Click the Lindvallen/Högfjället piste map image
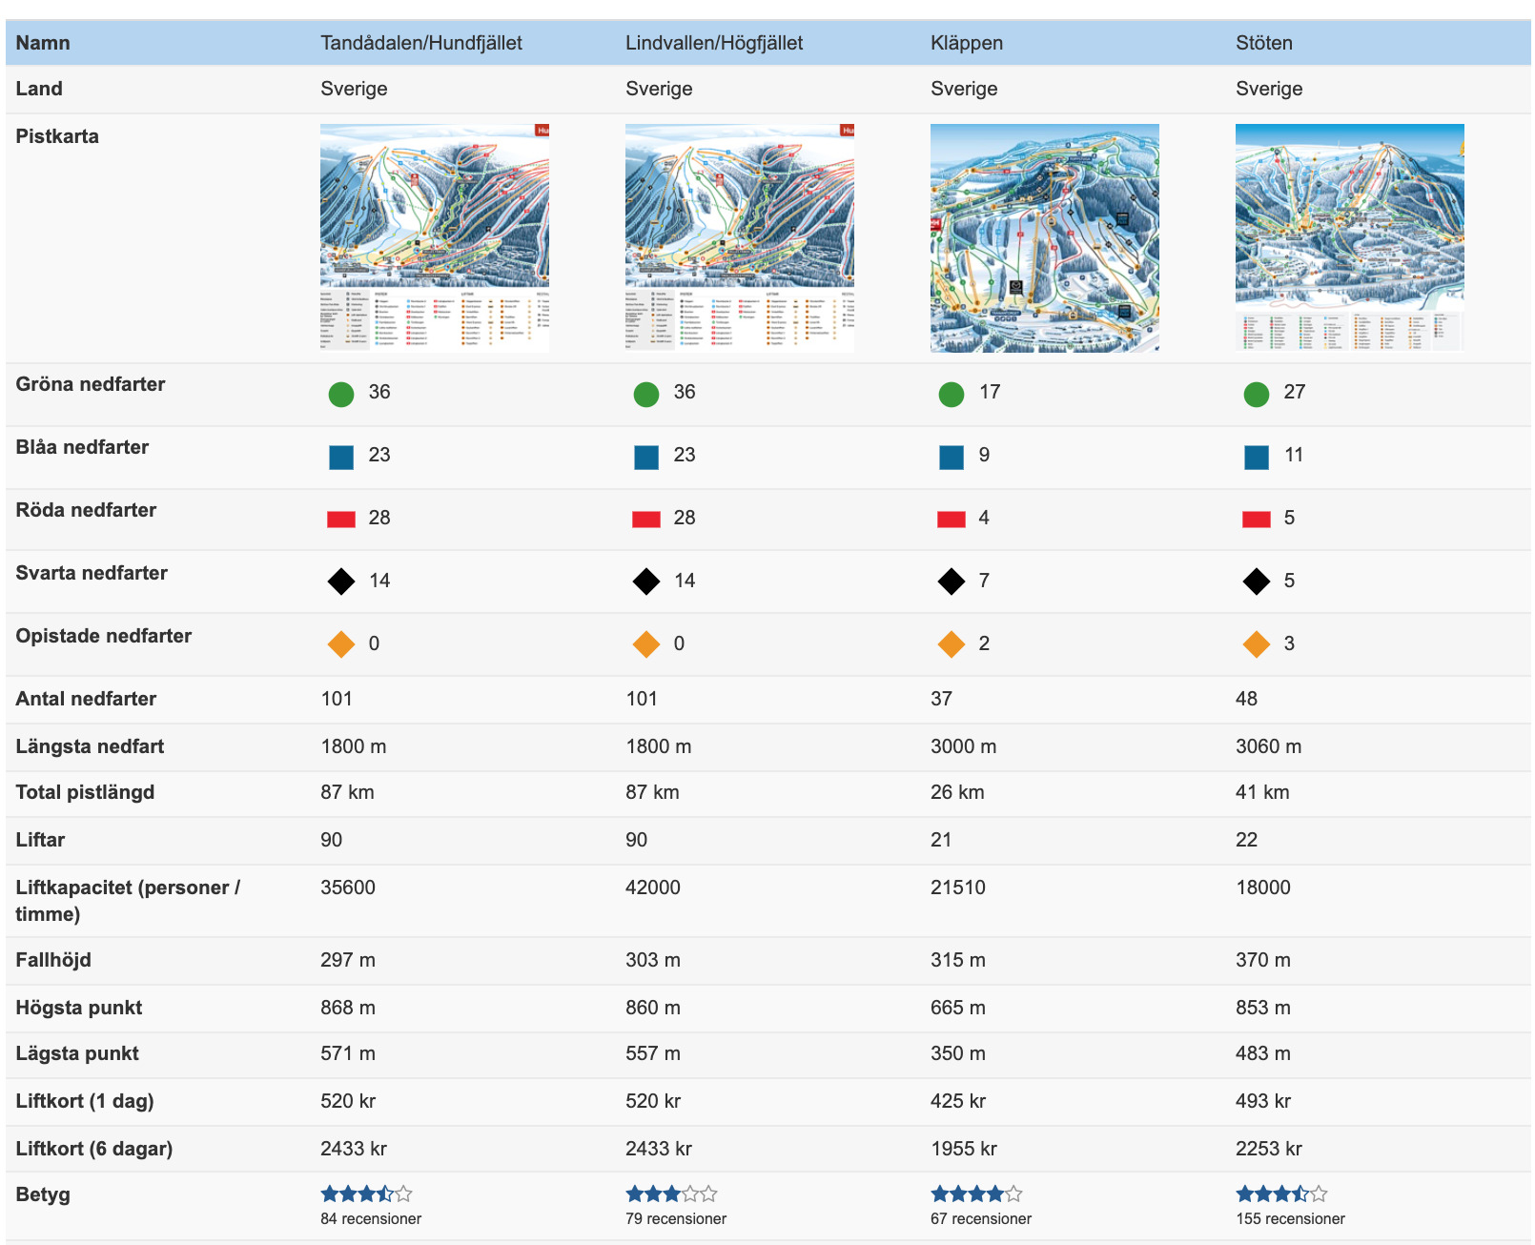The image size is (1535, 1245). click(x=739, y=237)
